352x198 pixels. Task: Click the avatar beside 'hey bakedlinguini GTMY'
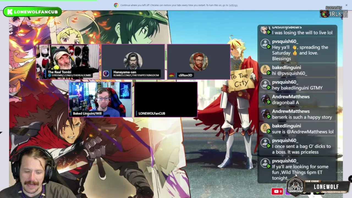(x=265, y=85)
